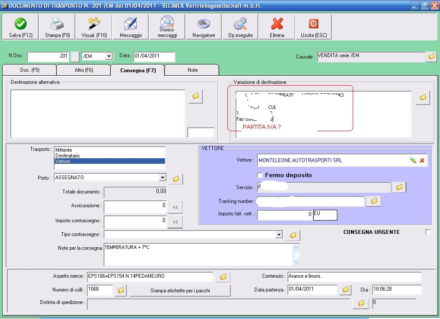Delete document with Elimina
The height and width of the screenshot is (319, 440).
pos(277,24)
